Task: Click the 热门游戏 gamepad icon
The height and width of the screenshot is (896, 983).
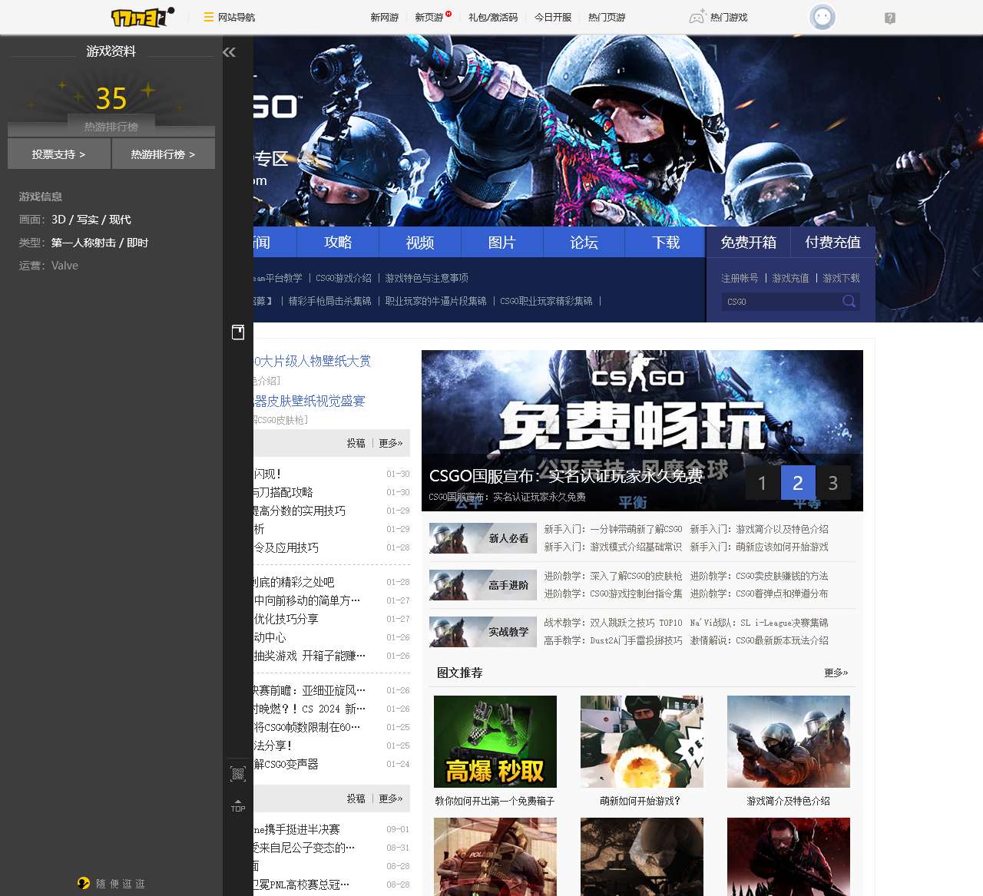Action: pyautogui.click(x=697, y=17)
